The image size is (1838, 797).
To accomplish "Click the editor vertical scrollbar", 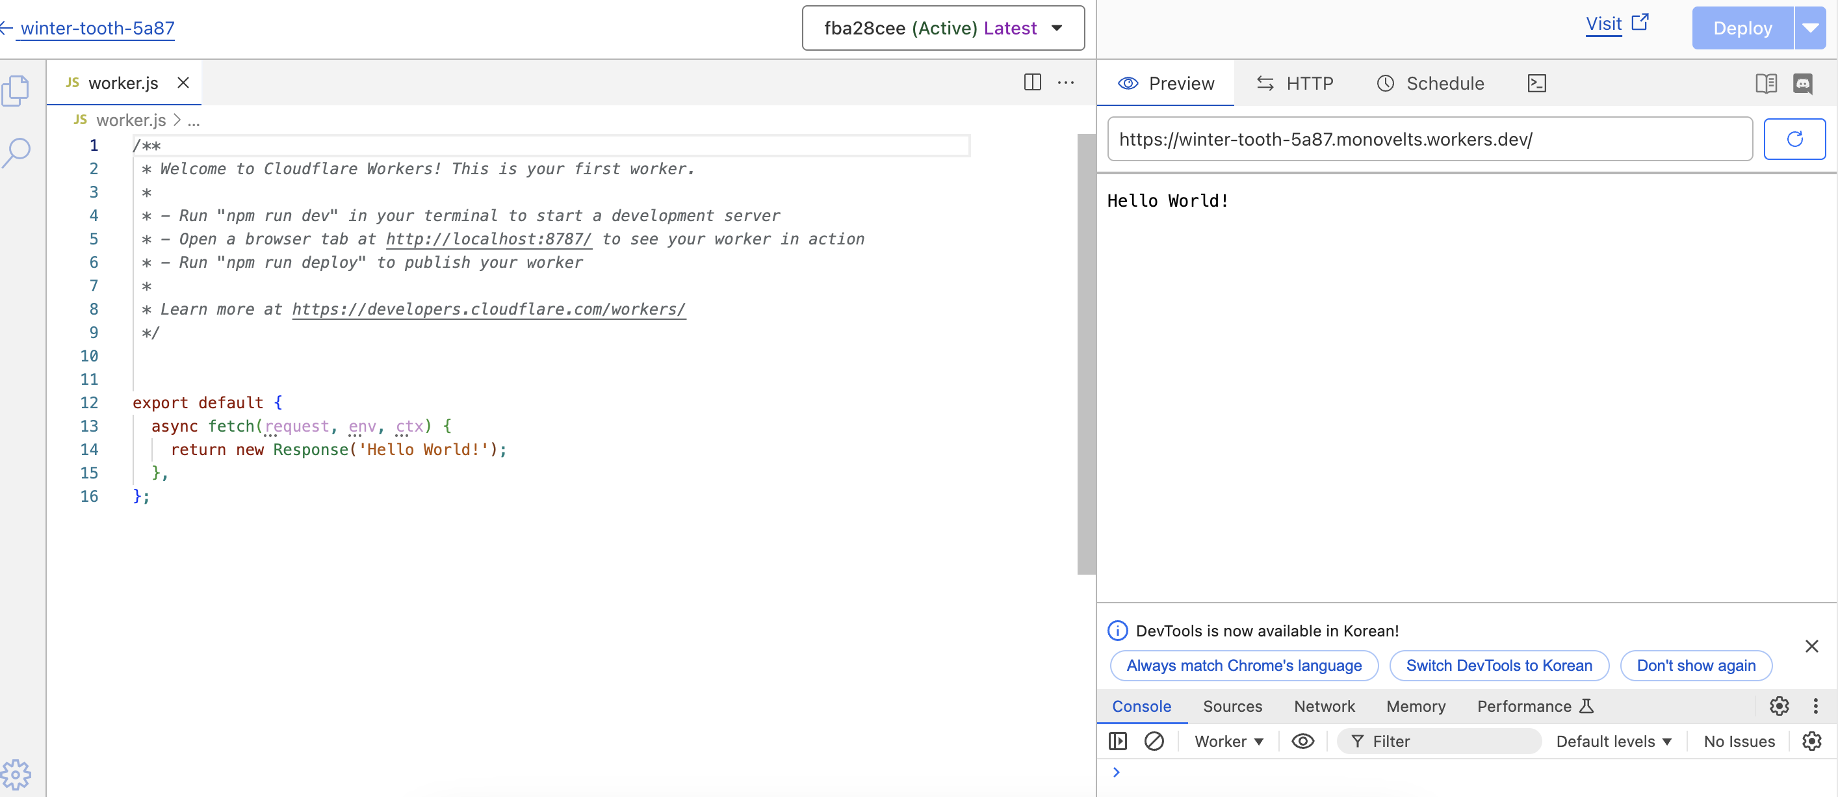I will [x=1085, y=353].
